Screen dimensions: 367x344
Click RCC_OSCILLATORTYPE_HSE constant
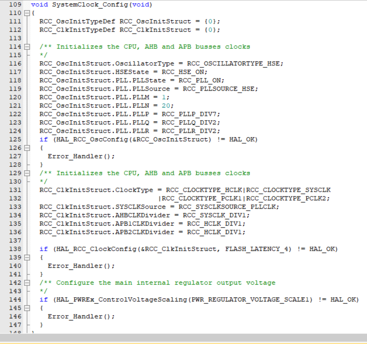233,64
